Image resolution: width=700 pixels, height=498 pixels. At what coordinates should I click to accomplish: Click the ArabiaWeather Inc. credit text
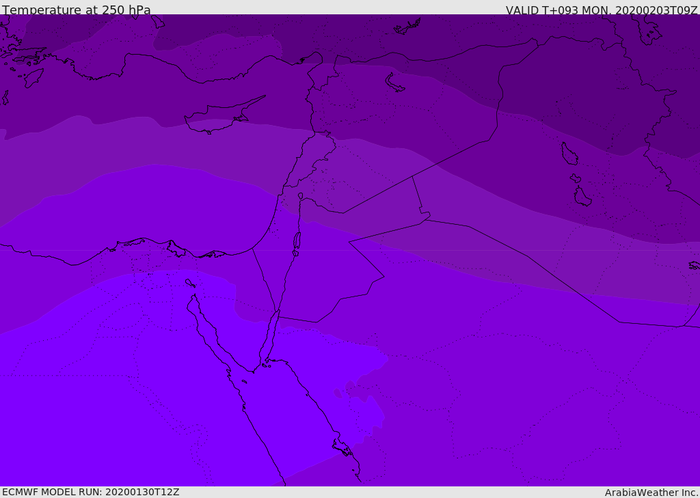click(x=651, y=493)
